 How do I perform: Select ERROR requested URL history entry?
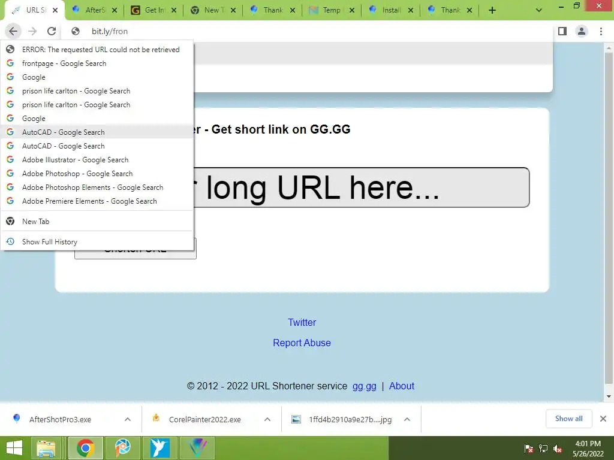(97, 50)
